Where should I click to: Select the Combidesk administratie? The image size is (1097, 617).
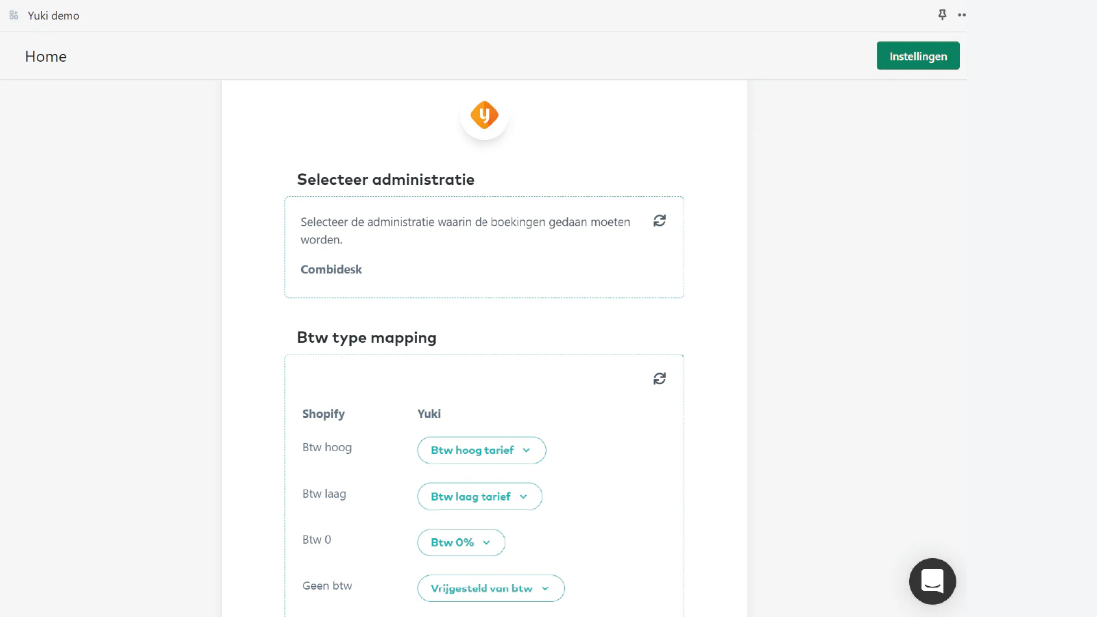(331, 269)
